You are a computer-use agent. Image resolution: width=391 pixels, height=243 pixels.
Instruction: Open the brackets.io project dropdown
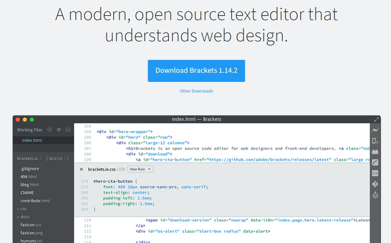click(28, 158)
